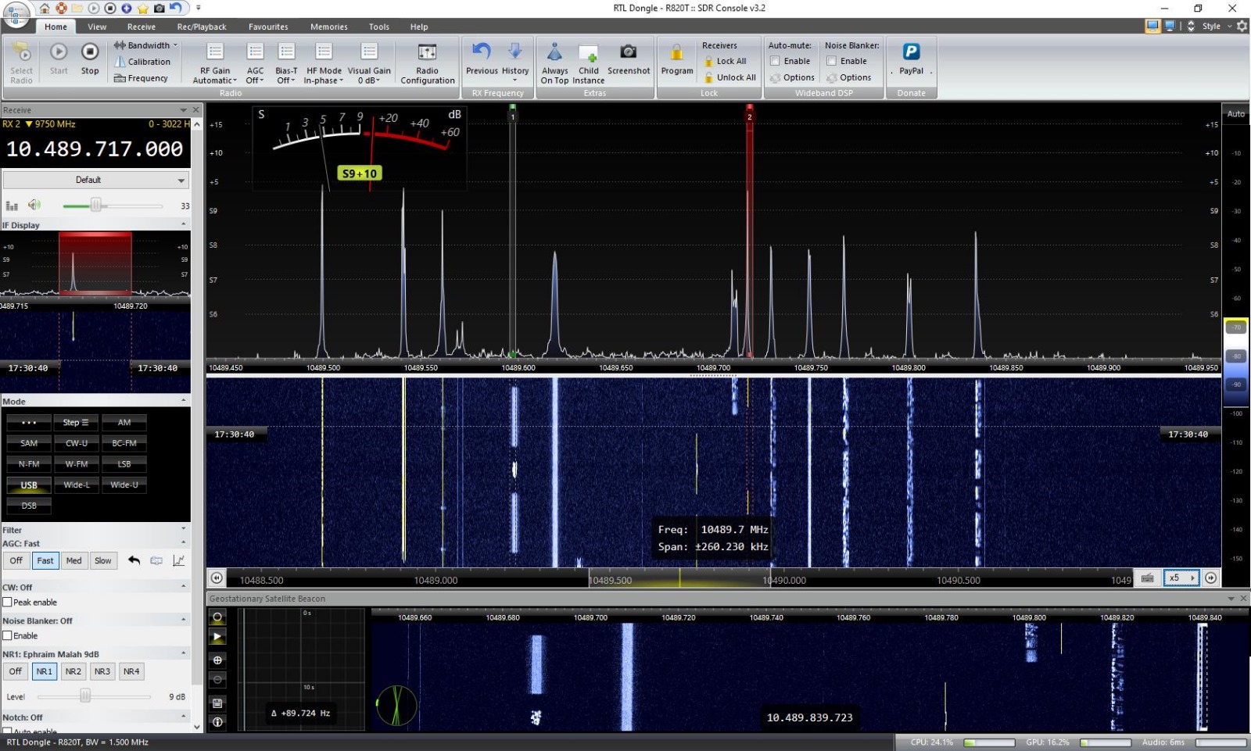Click play icon in satellite beacon panel
The image size is (1251, 751).
click(x=217, y=637)
